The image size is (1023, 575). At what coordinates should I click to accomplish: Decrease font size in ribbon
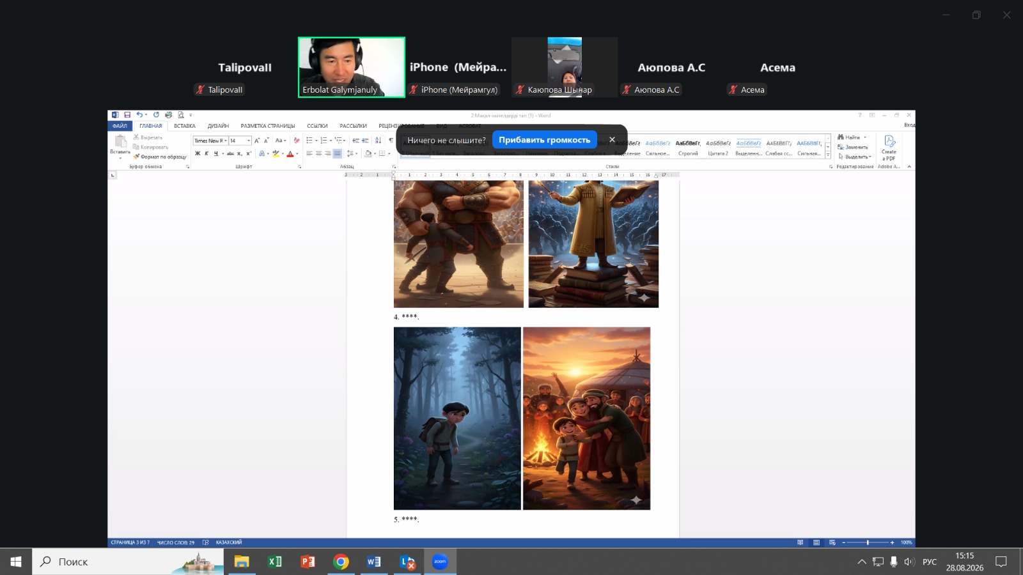click(x=266, y=141)
